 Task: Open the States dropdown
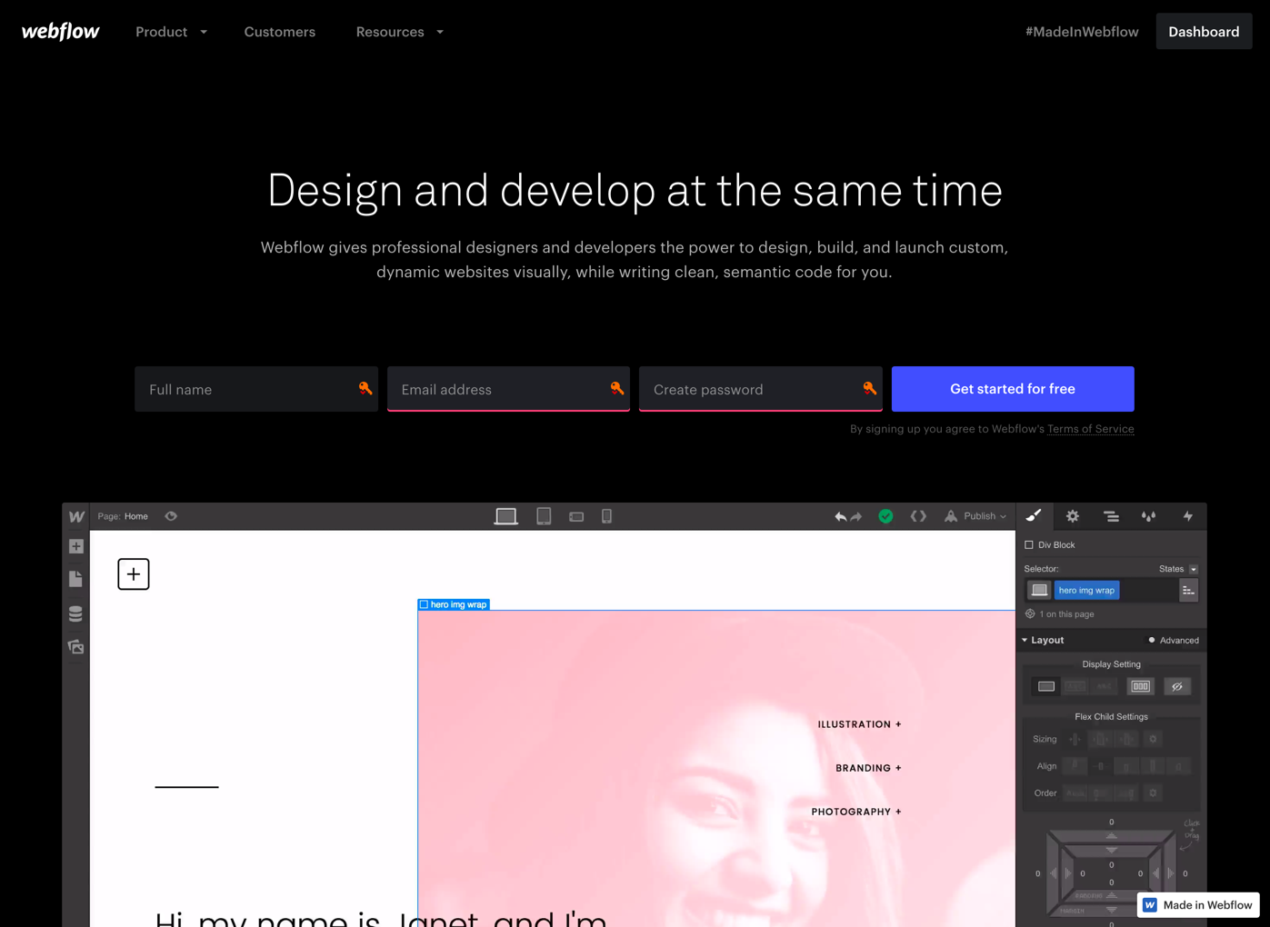pyautogui.click(x=1178, y=569)
